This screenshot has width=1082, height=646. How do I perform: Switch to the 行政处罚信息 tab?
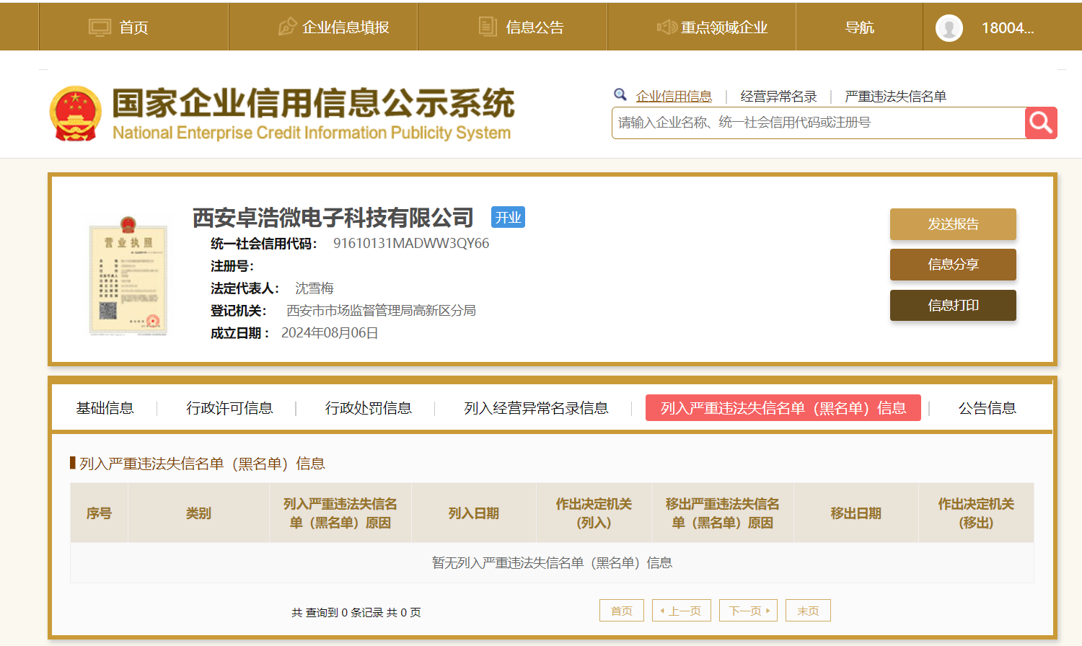click(x=369, y=408)
